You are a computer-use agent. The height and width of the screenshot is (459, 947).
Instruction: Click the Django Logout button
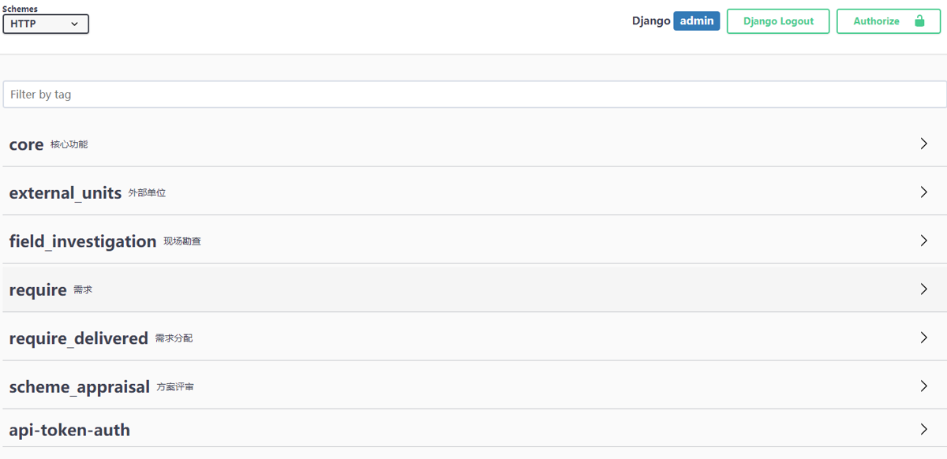coord(778,21)
